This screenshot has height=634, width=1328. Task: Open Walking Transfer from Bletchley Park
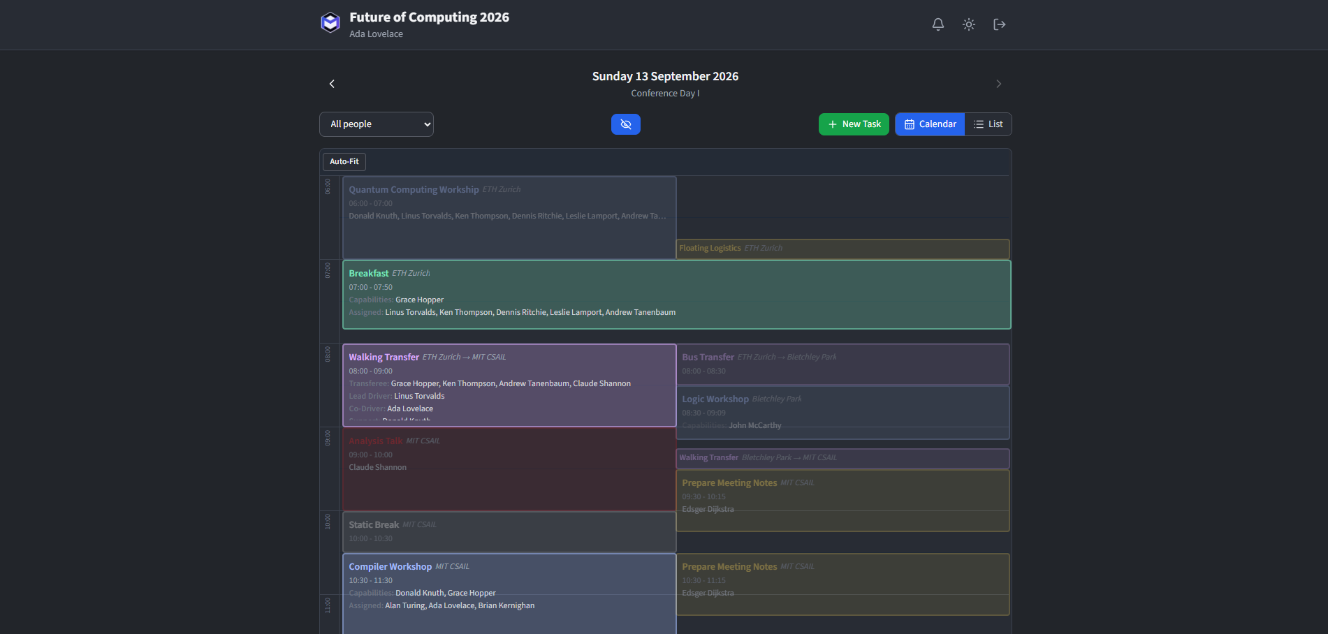coord(843,458)
